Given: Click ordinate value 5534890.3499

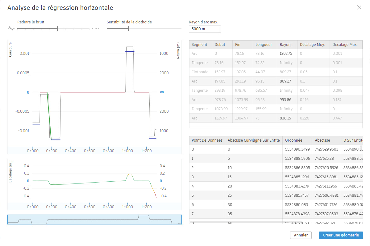Looking at the screenshot, I should (297, 149).
